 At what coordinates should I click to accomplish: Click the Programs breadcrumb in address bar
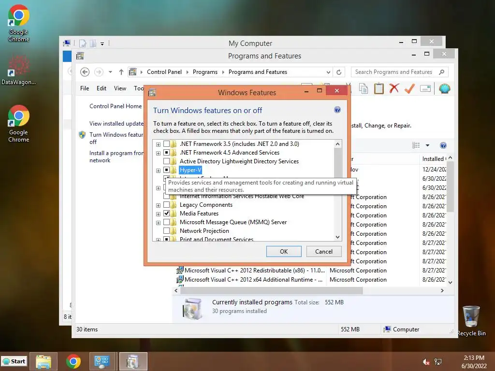(205, 72)
